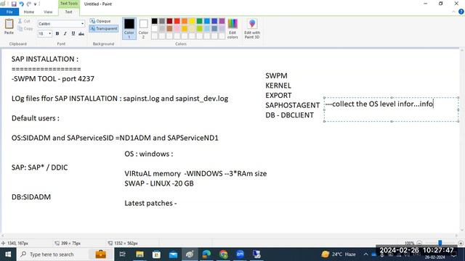Collapse the ribbon with the chevron
465x261 pixels.
[453, 12]
